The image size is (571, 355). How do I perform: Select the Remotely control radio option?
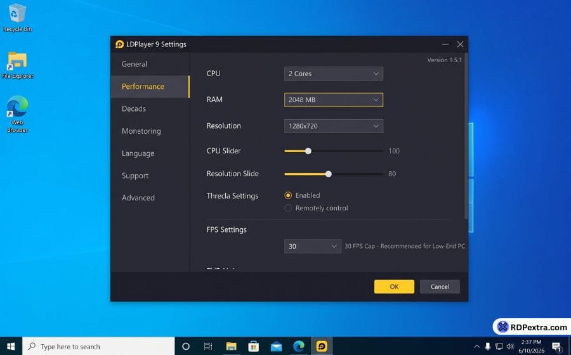(x=288, y=208)
